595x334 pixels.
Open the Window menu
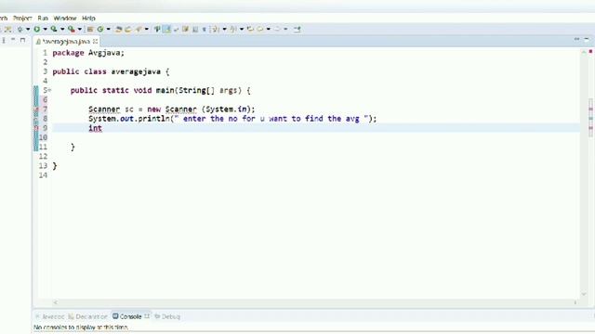coord(65,19)
